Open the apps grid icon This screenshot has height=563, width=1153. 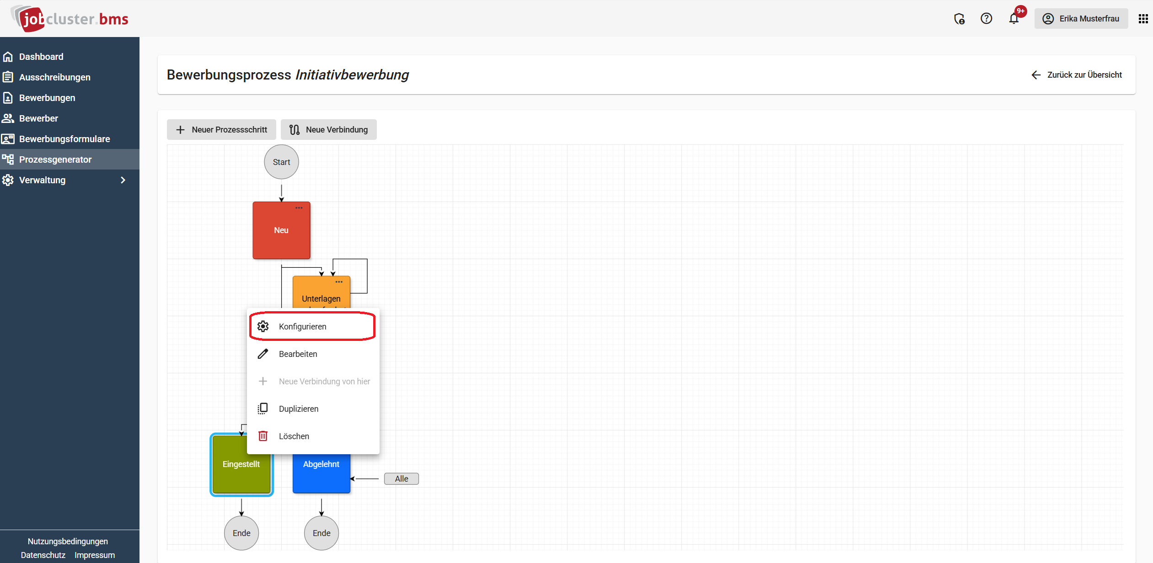1143,19
